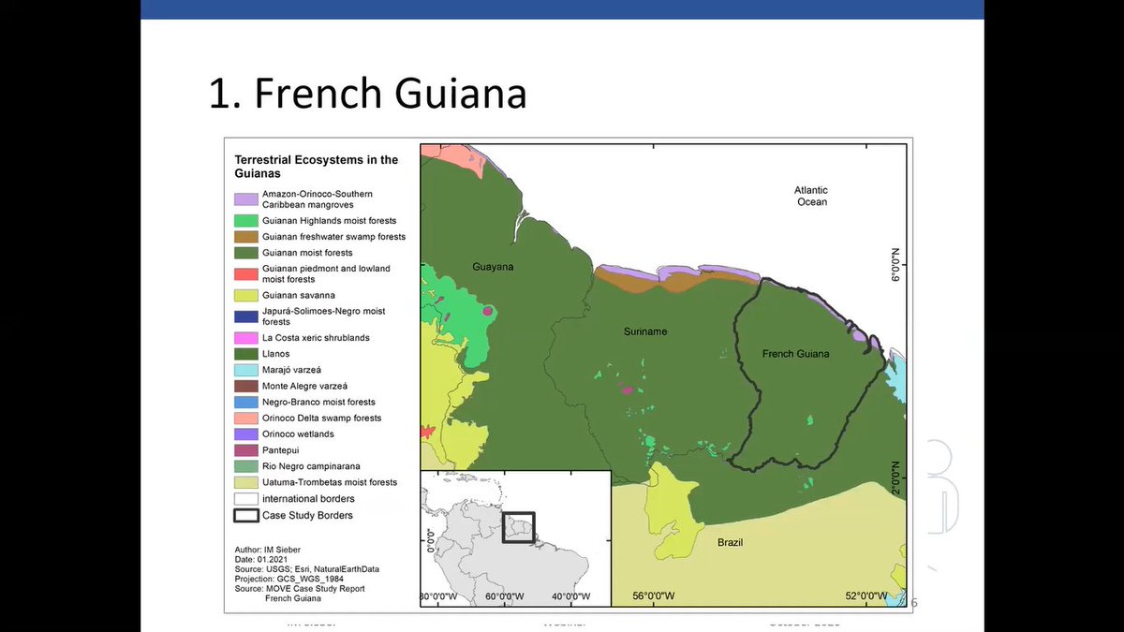Image resolution: width=1124 pixels, height=632 pixels.
Task: Click the slide number 6
Action: click(915, 603)
